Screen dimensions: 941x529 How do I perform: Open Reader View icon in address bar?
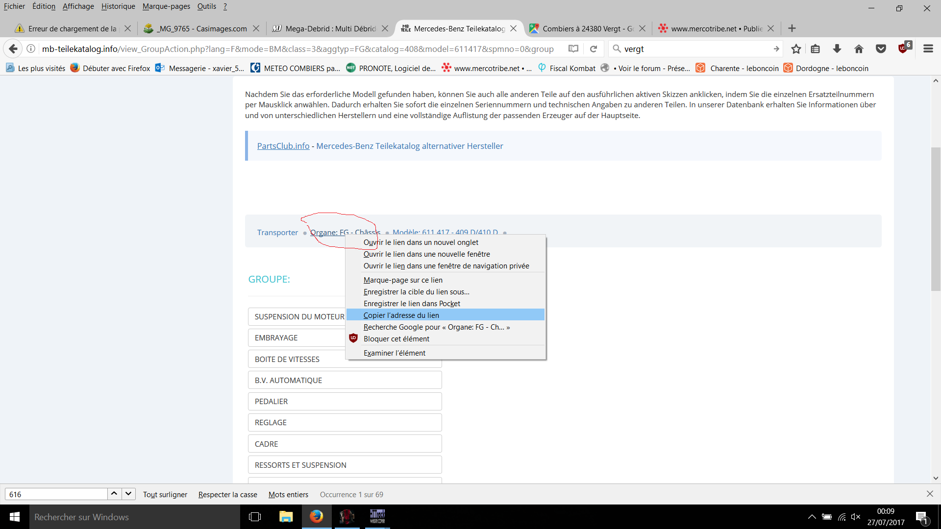[573, 49]
